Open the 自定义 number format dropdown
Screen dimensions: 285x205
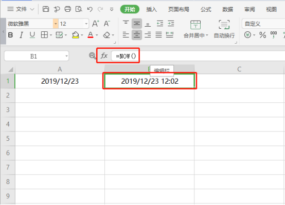(x=263, y=24)
